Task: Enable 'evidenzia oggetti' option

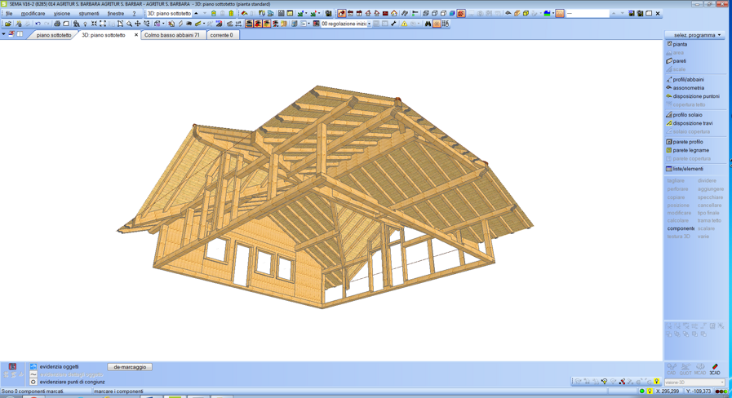Action: [x=33, y=367]
